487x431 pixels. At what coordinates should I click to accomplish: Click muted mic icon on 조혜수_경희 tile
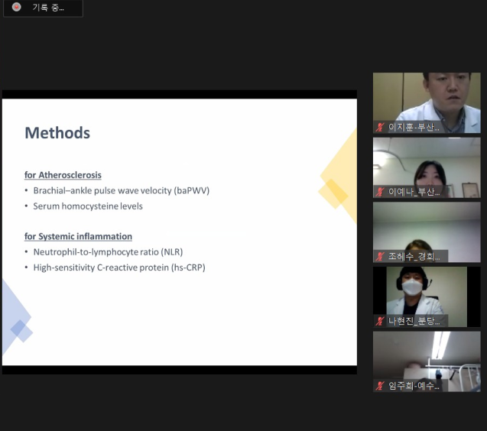[x=380, y=257]
